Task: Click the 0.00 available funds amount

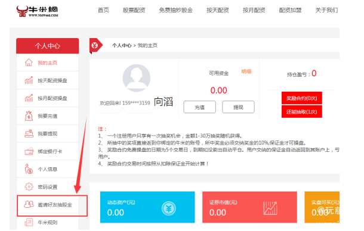Action: (218, 90)
